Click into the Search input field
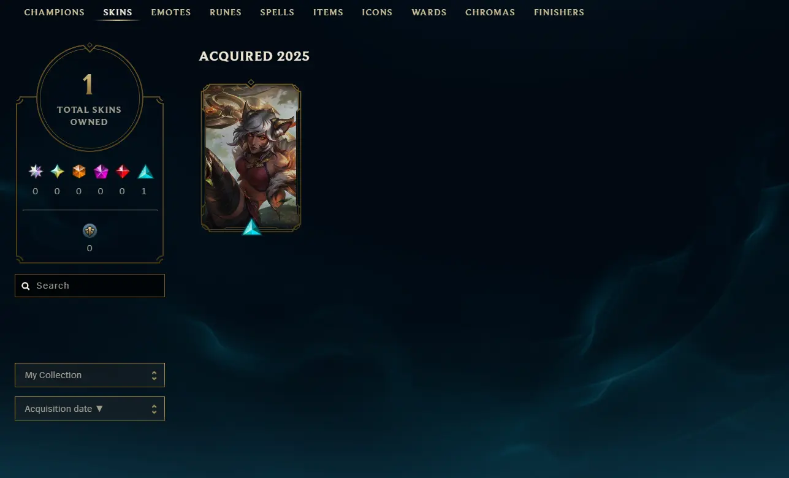 tap(90, 286)
